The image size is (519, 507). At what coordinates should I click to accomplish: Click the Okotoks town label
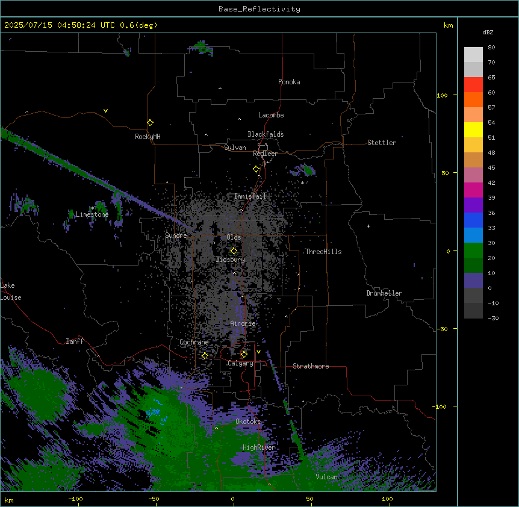pyautogui.click(x=248, y=421)
